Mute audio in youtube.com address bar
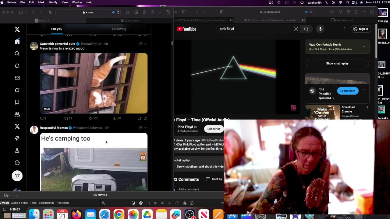The width and height of the screenshot is (390, 219). pyautogui.click(x=306, y=12)
